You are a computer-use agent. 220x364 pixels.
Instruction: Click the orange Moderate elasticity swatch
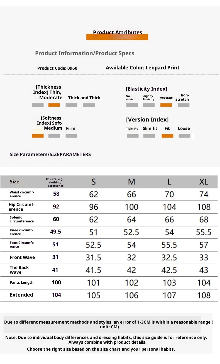[x=166, y=105]
